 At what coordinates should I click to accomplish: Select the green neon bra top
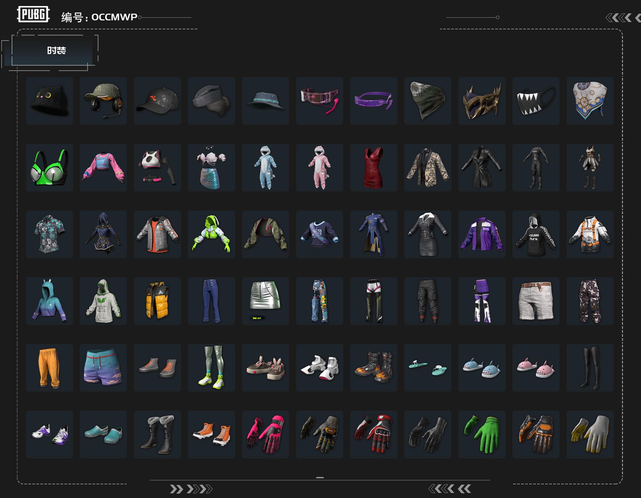coord(49,167)
